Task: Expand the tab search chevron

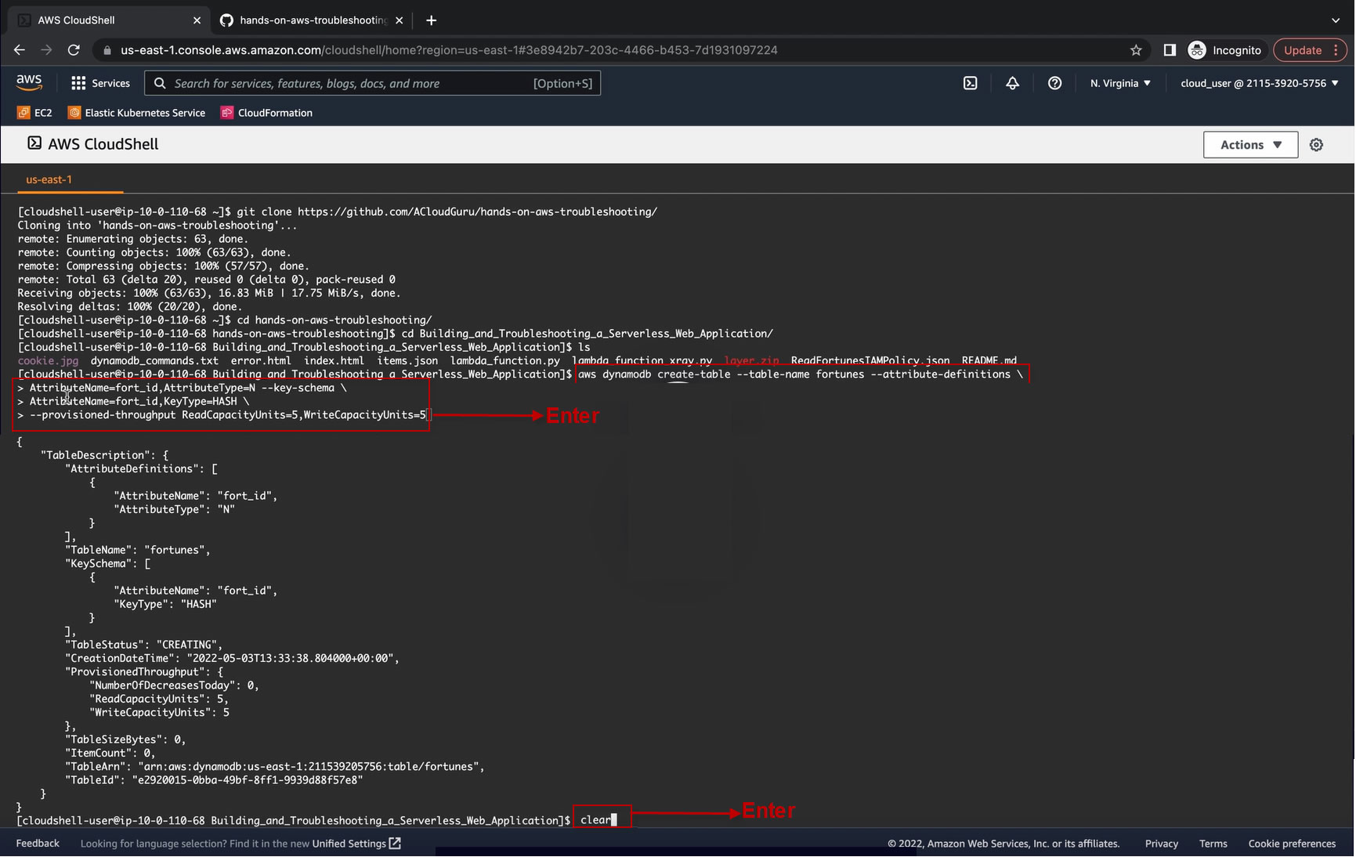Action: tap(1336, 20)
